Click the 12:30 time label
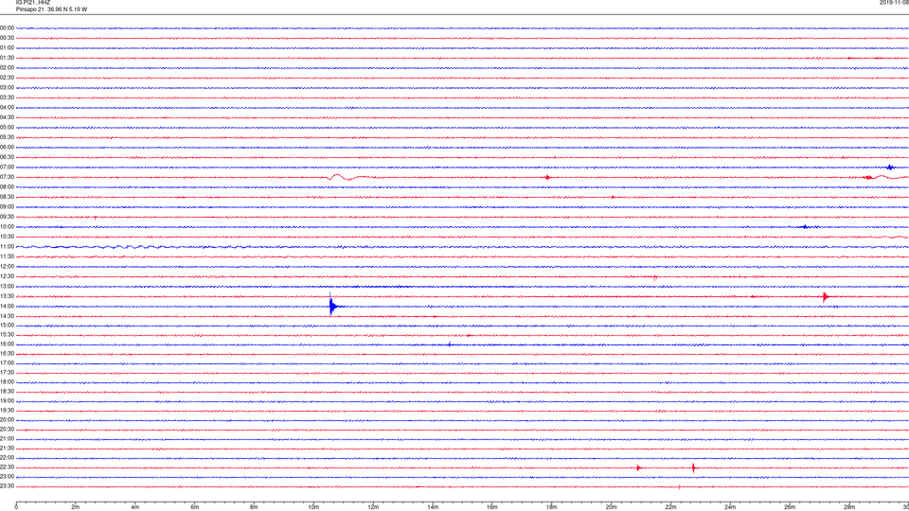 pyautogui.click(x=7, y=277)
